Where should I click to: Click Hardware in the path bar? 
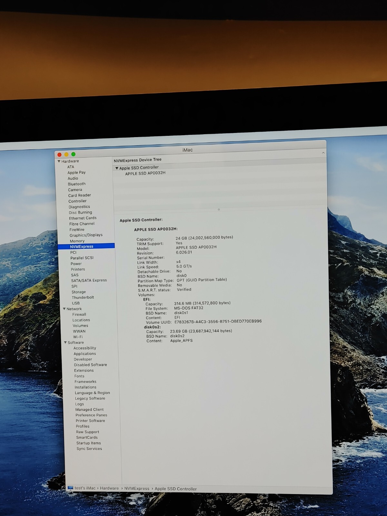click(109, 488)
